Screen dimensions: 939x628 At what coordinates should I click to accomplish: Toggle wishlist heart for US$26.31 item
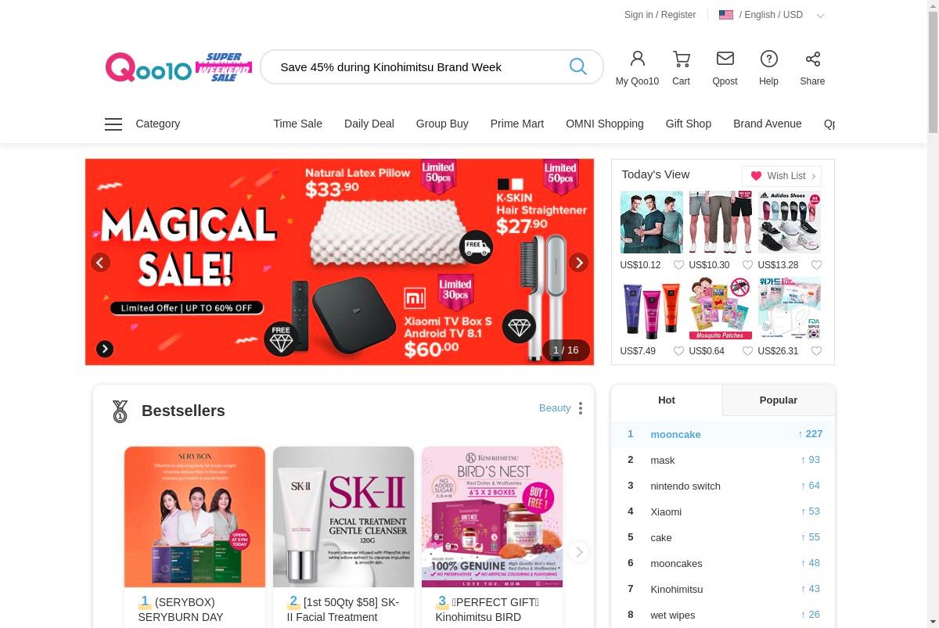pos(816,351)
